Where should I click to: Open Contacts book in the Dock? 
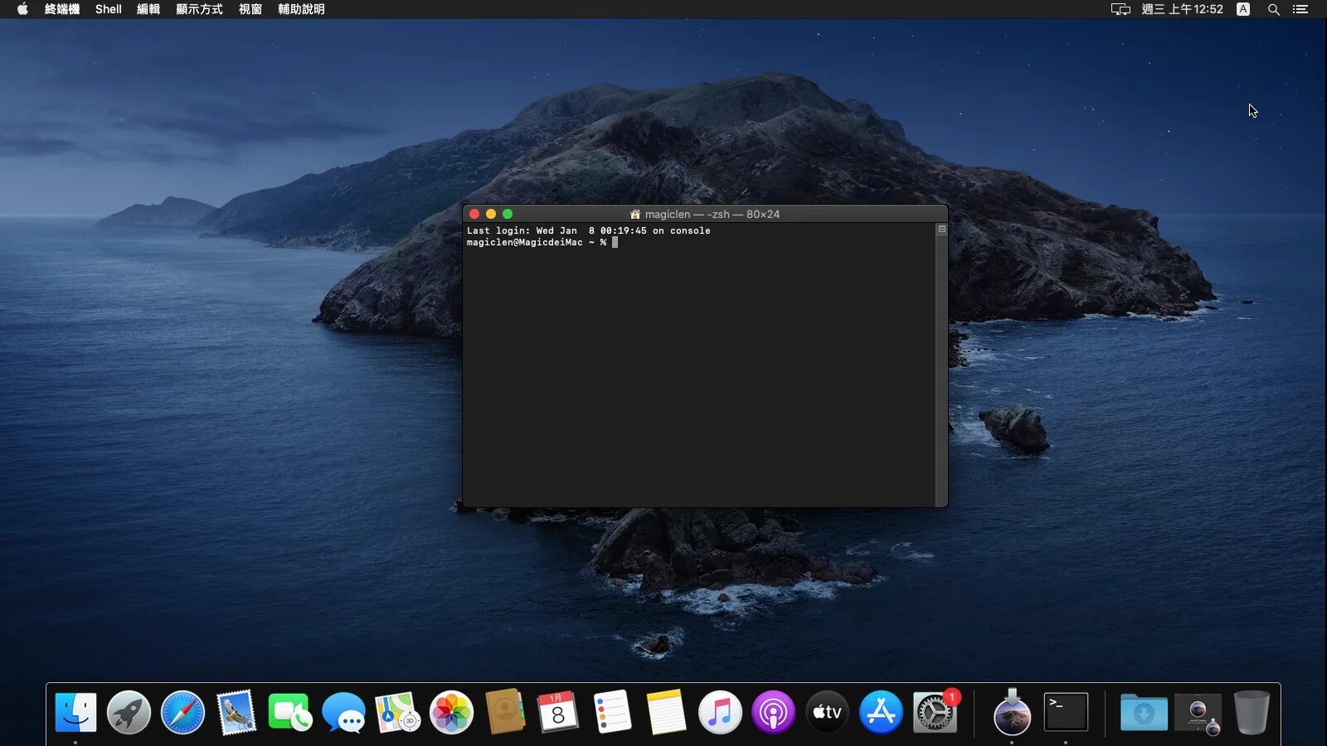tap(505, 713)
